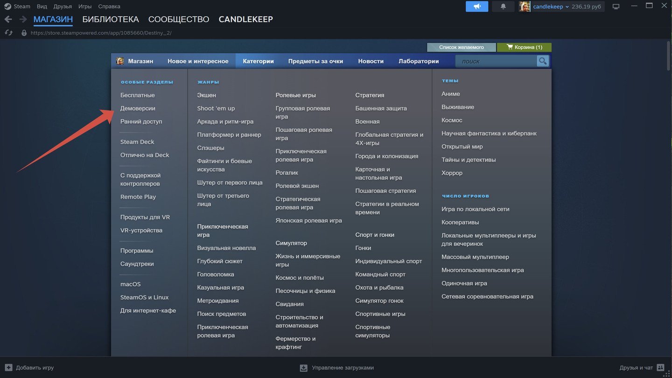The width and height of the screenshot is (672, 378).
Task: Go to the СООБЩЕСТВО tab
Action: pyautogui.click(x=179, y=19)
